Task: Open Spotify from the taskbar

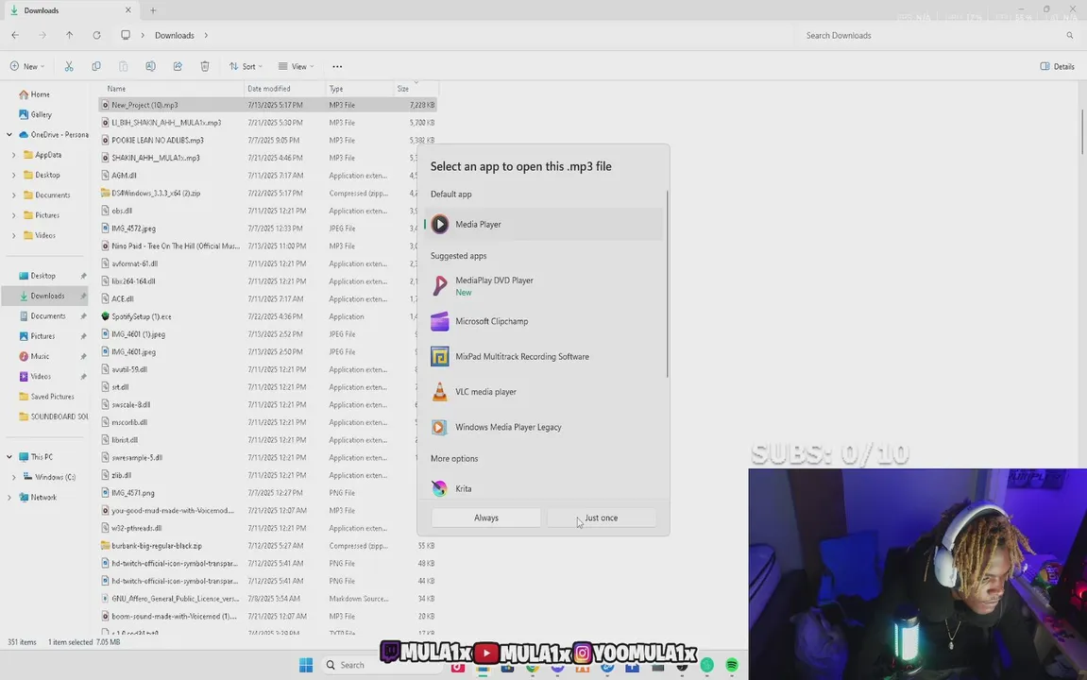Action: (731, 666)
